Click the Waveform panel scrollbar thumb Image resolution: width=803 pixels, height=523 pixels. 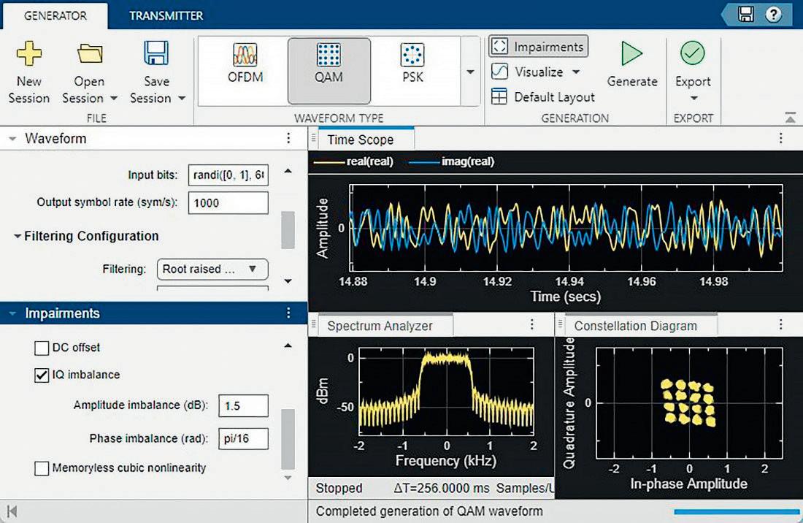(x=288, y=230)
